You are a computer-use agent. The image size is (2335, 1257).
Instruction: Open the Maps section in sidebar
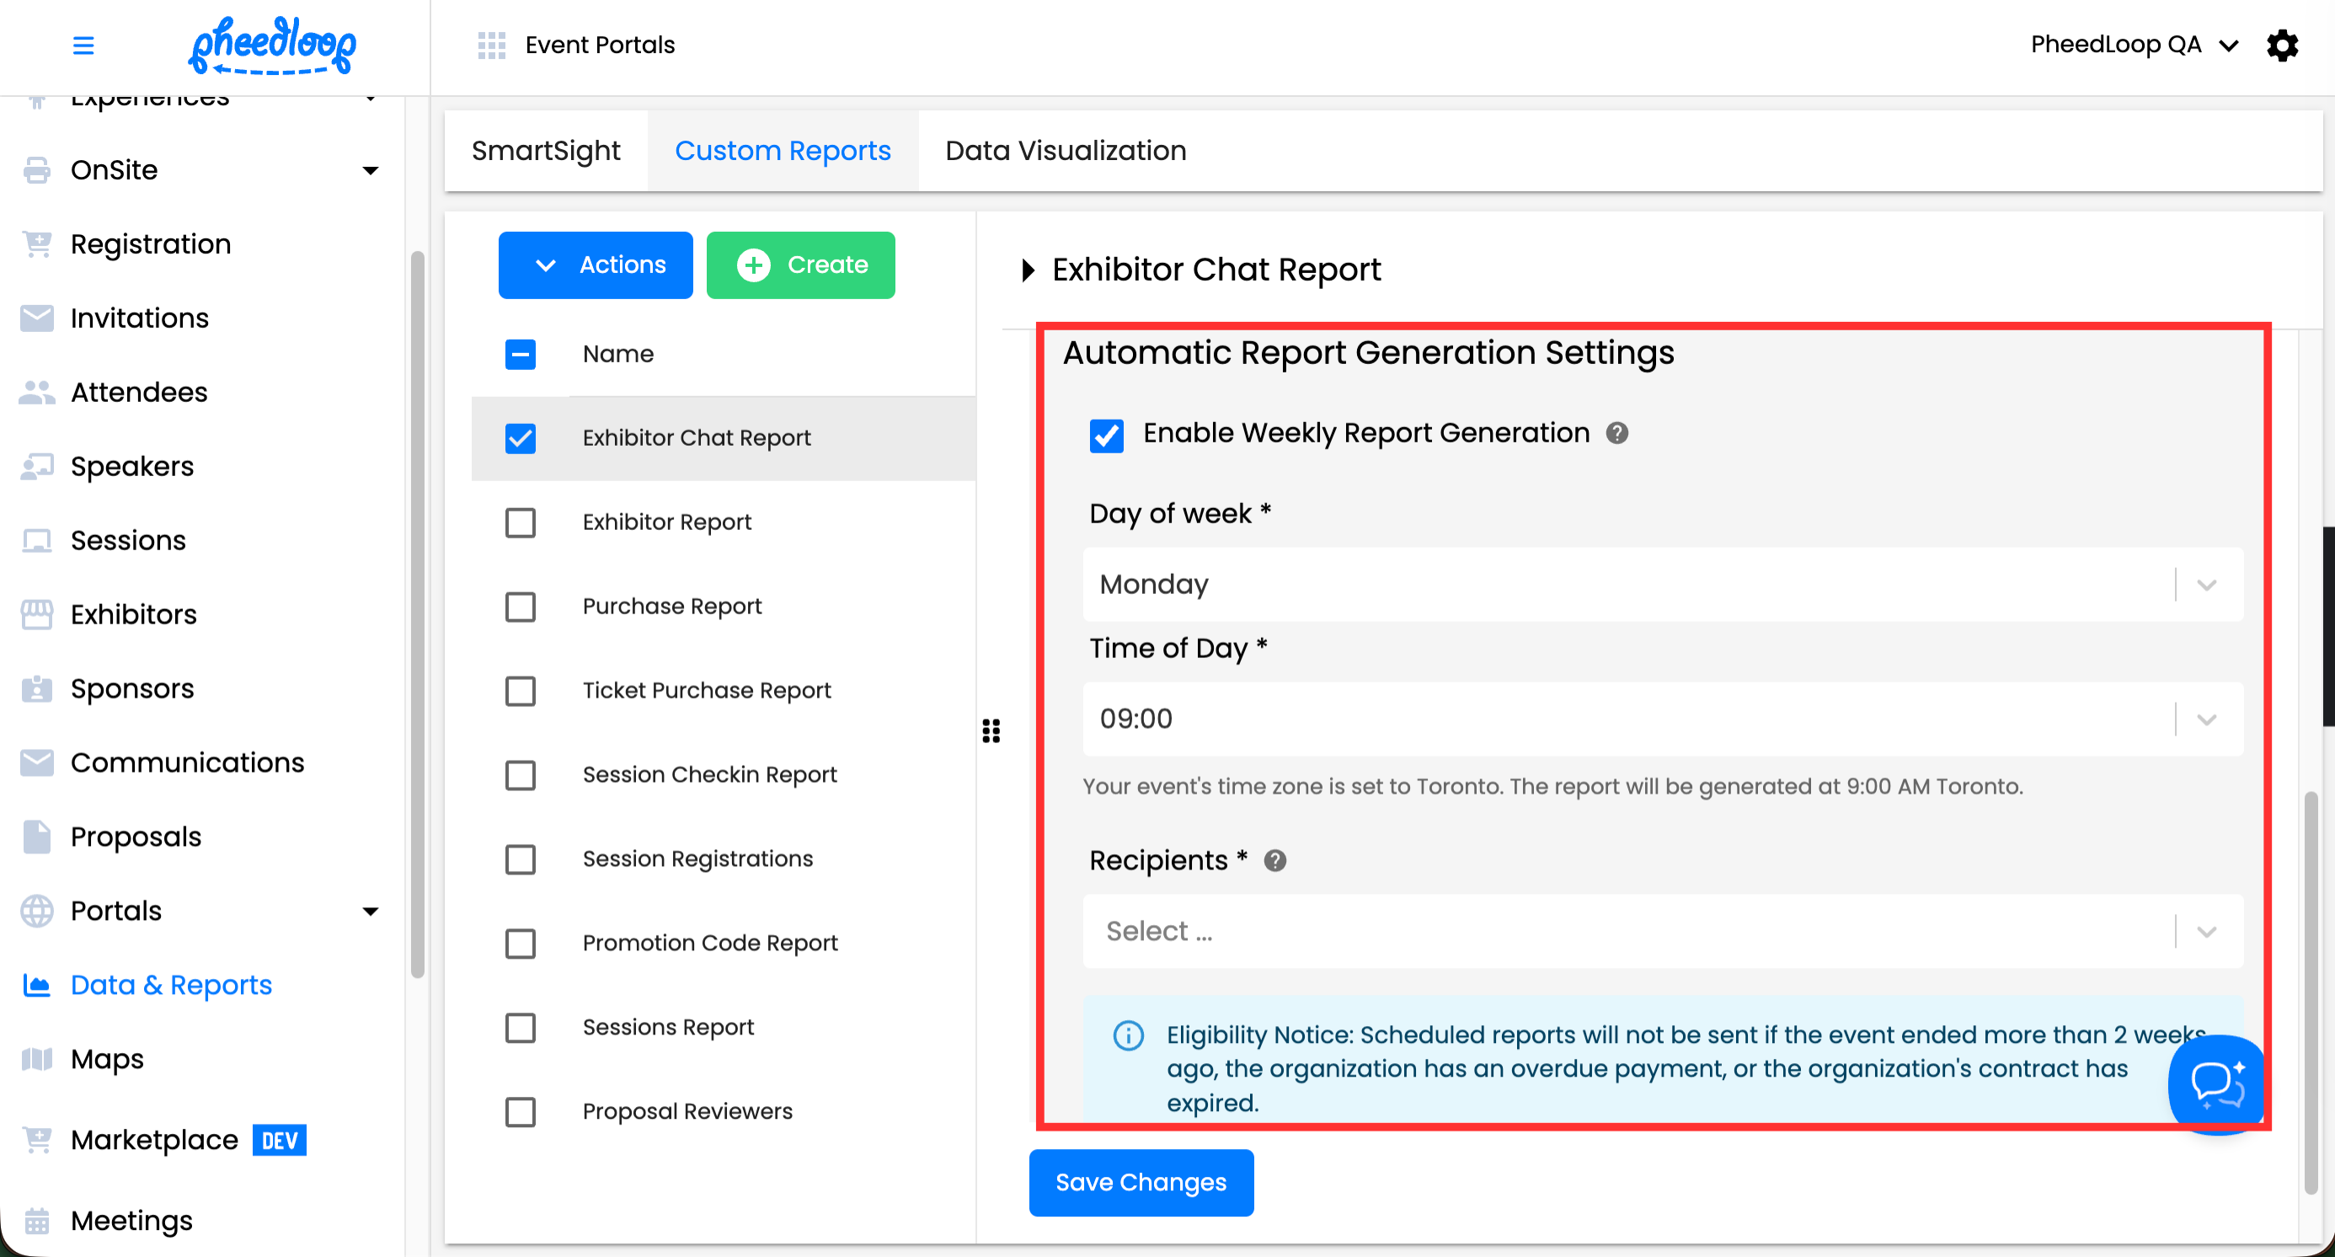point(107,1058)
